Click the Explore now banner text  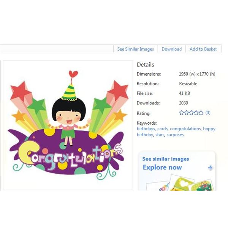pos(162,167)
